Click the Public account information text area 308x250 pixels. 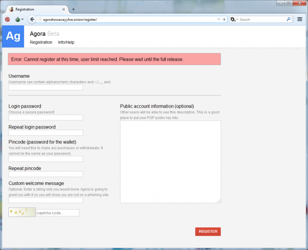click(x=170, y=162)
